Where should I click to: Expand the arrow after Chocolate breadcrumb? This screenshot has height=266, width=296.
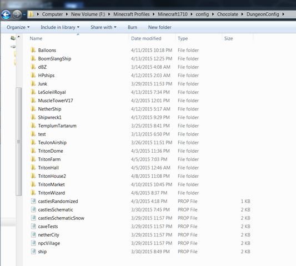click(242, 14)
